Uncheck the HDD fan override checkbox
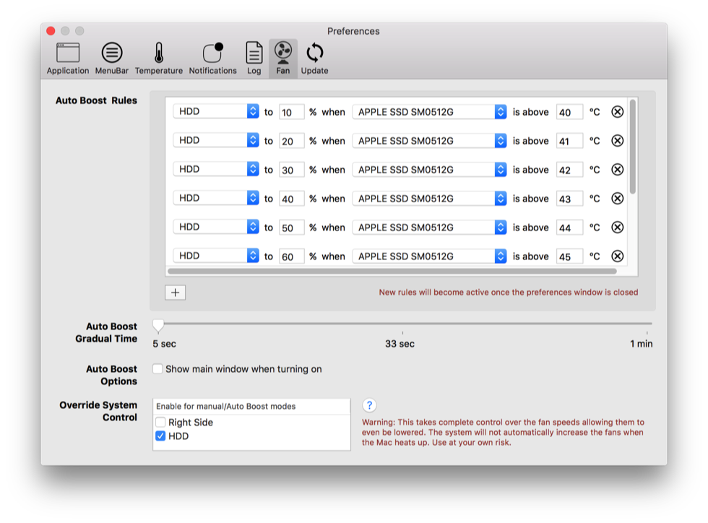Screen dimensions: 708x523 tap(160, 436)
